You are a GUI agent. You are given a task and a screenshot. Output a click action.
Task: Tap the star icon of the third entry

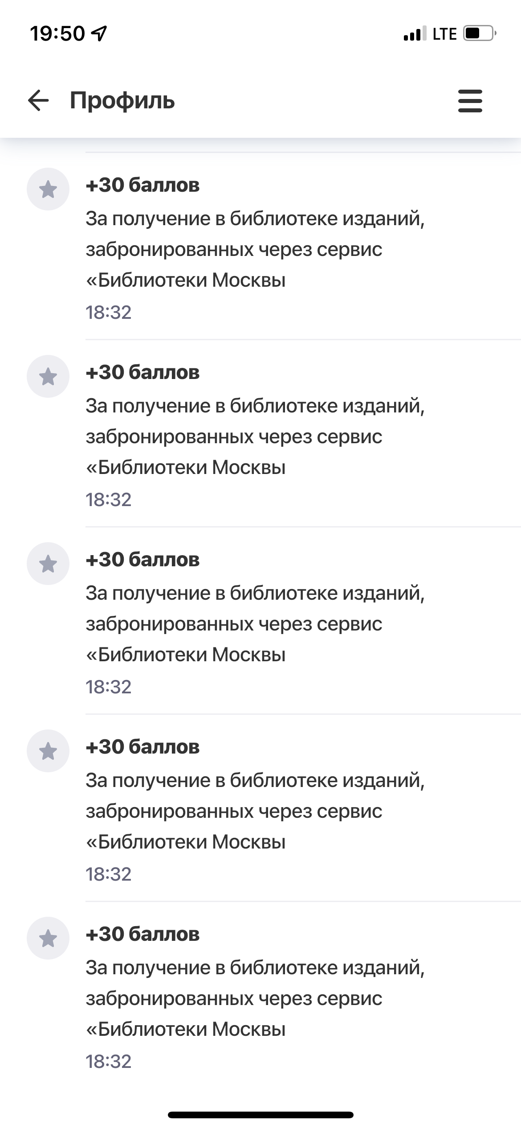48,564
